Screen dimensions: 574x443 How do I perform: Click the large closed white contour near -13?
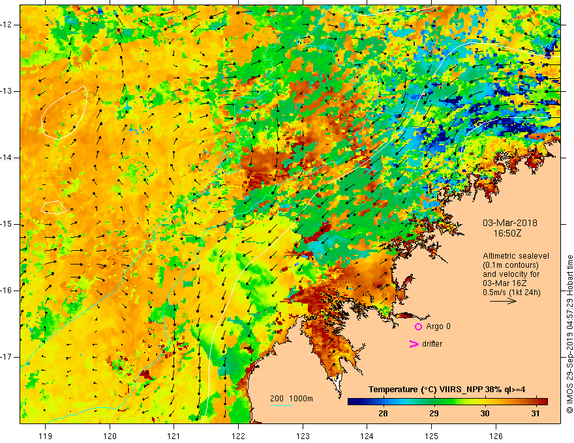[65, 113]
